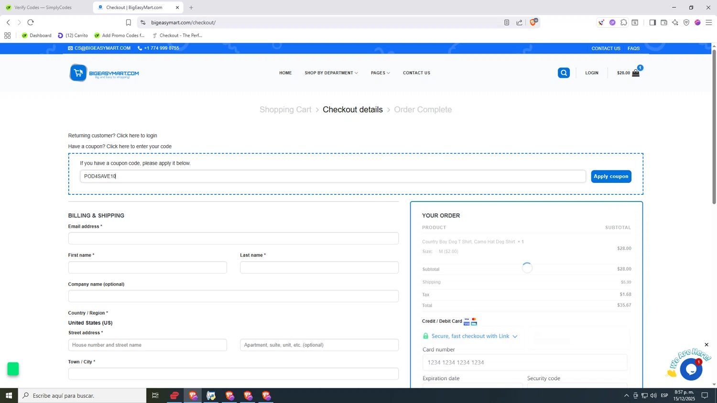
Task: Click the +1 774 999 0755 phone link
Action: (x=159, y=48)
